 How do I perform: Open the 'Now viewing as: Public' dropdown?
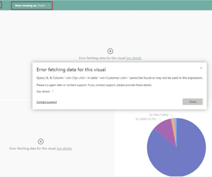click(x=32, y=6)
